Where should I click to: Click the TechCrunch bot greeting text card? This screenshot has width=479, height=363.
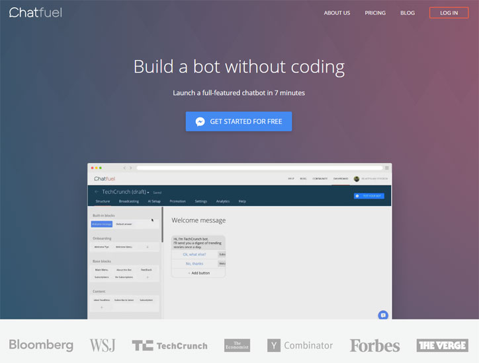pos(198,243)
